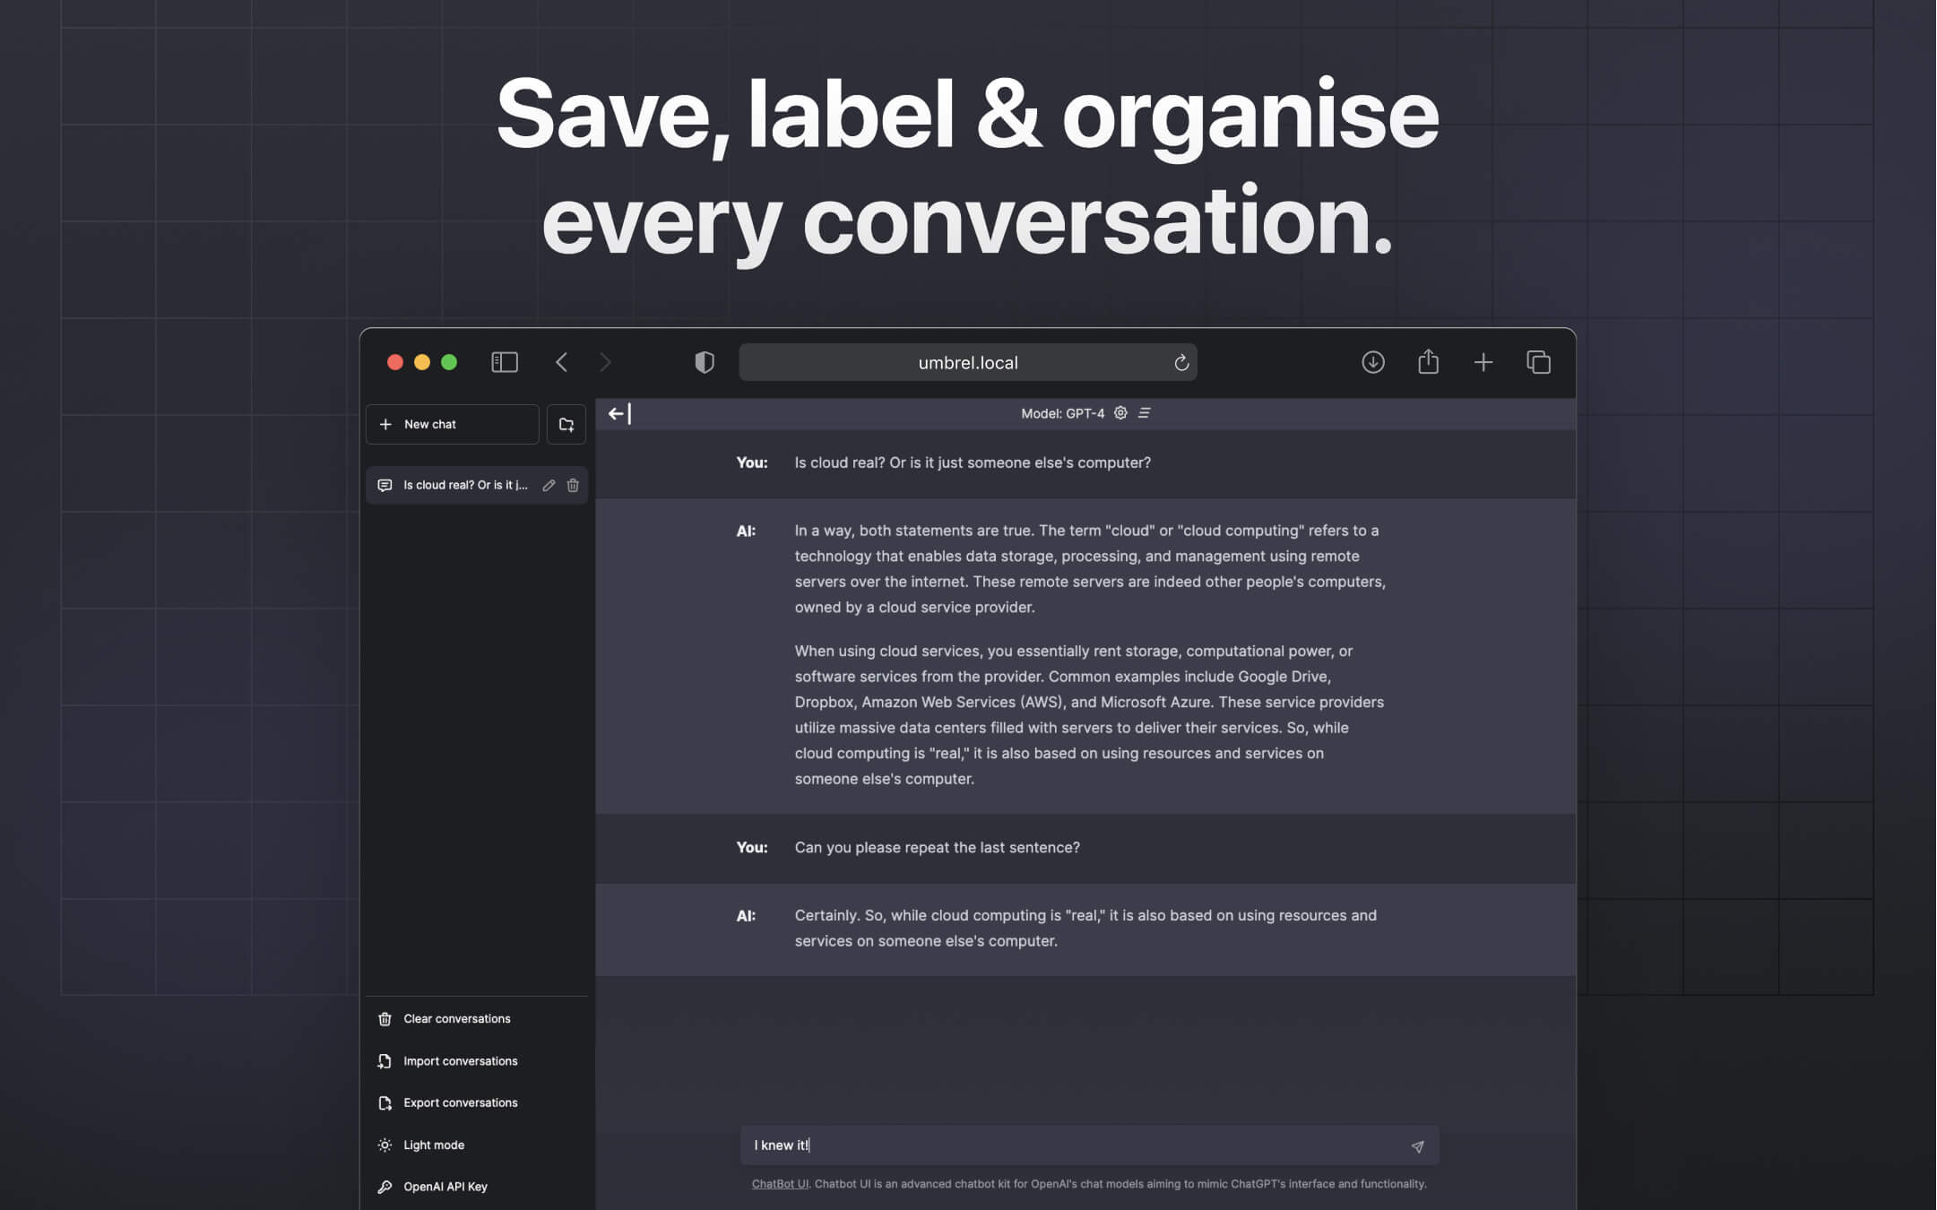This screenshot has width=1937, height=1210.
Task: Open the tab overview in Safari
Action: tap(1538, 362)
